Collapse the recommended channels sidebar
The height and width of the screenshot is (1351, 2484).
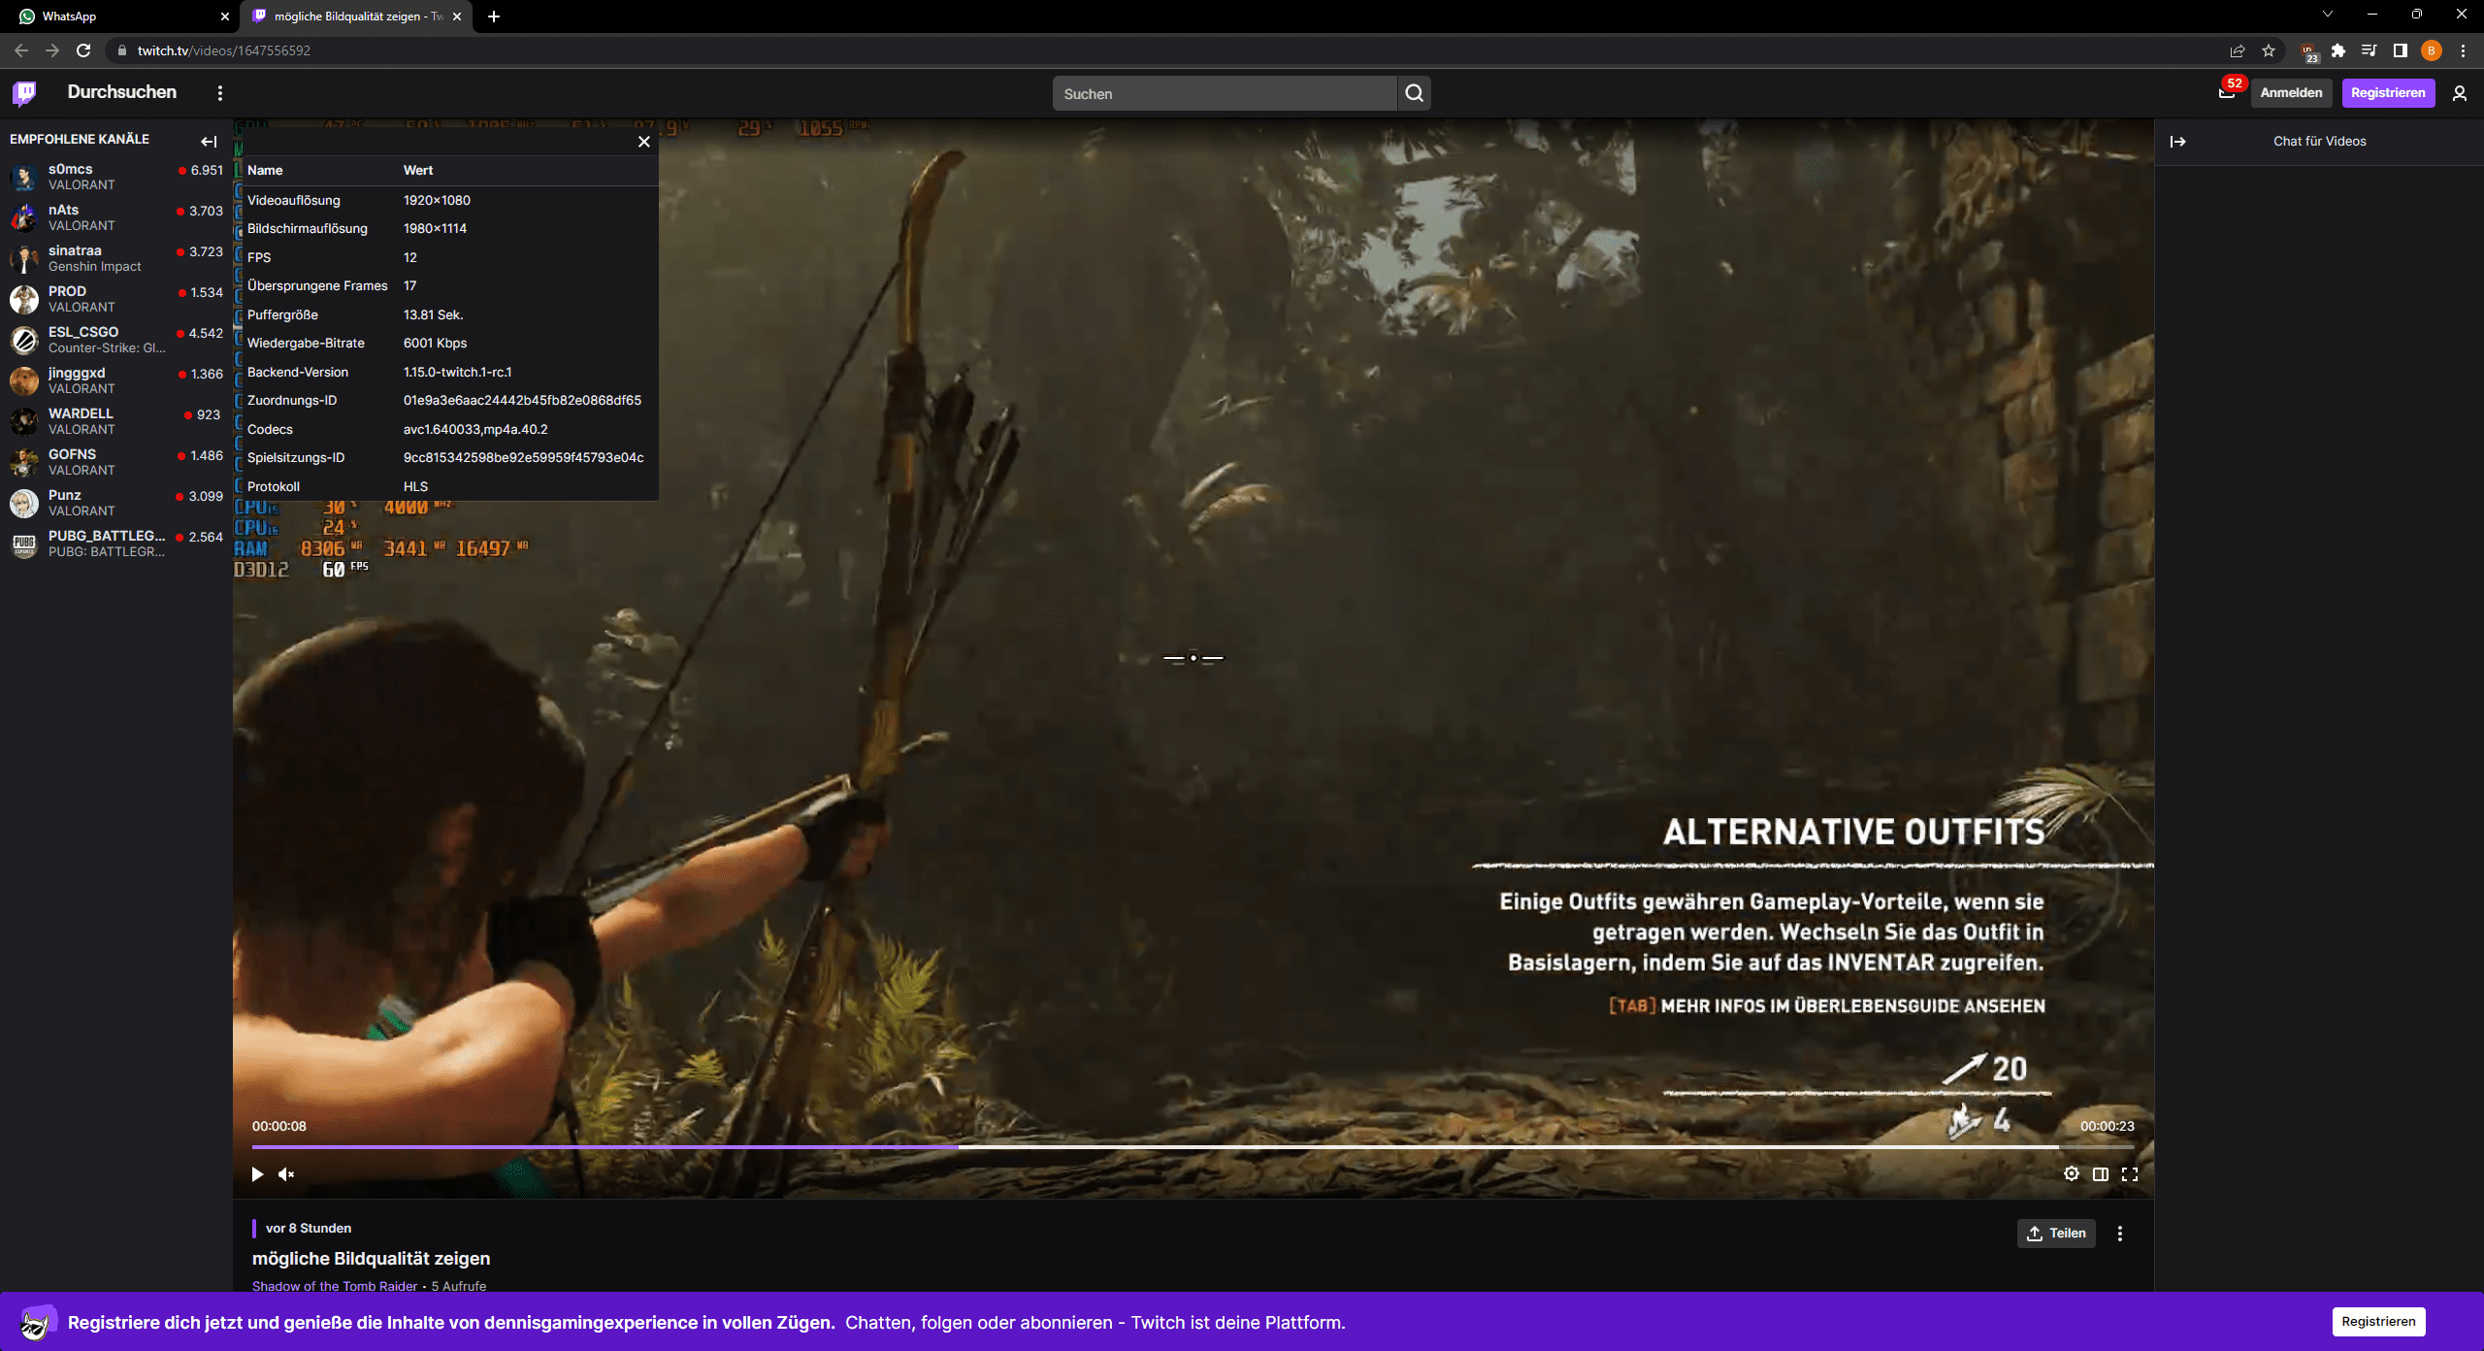point(209,142)
